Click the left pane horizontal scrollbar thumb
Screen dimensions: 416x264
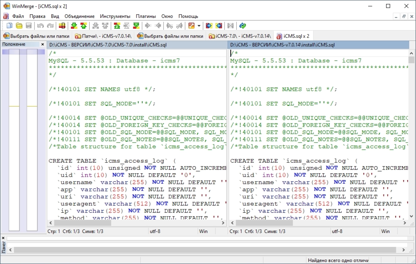click(83, 223)
